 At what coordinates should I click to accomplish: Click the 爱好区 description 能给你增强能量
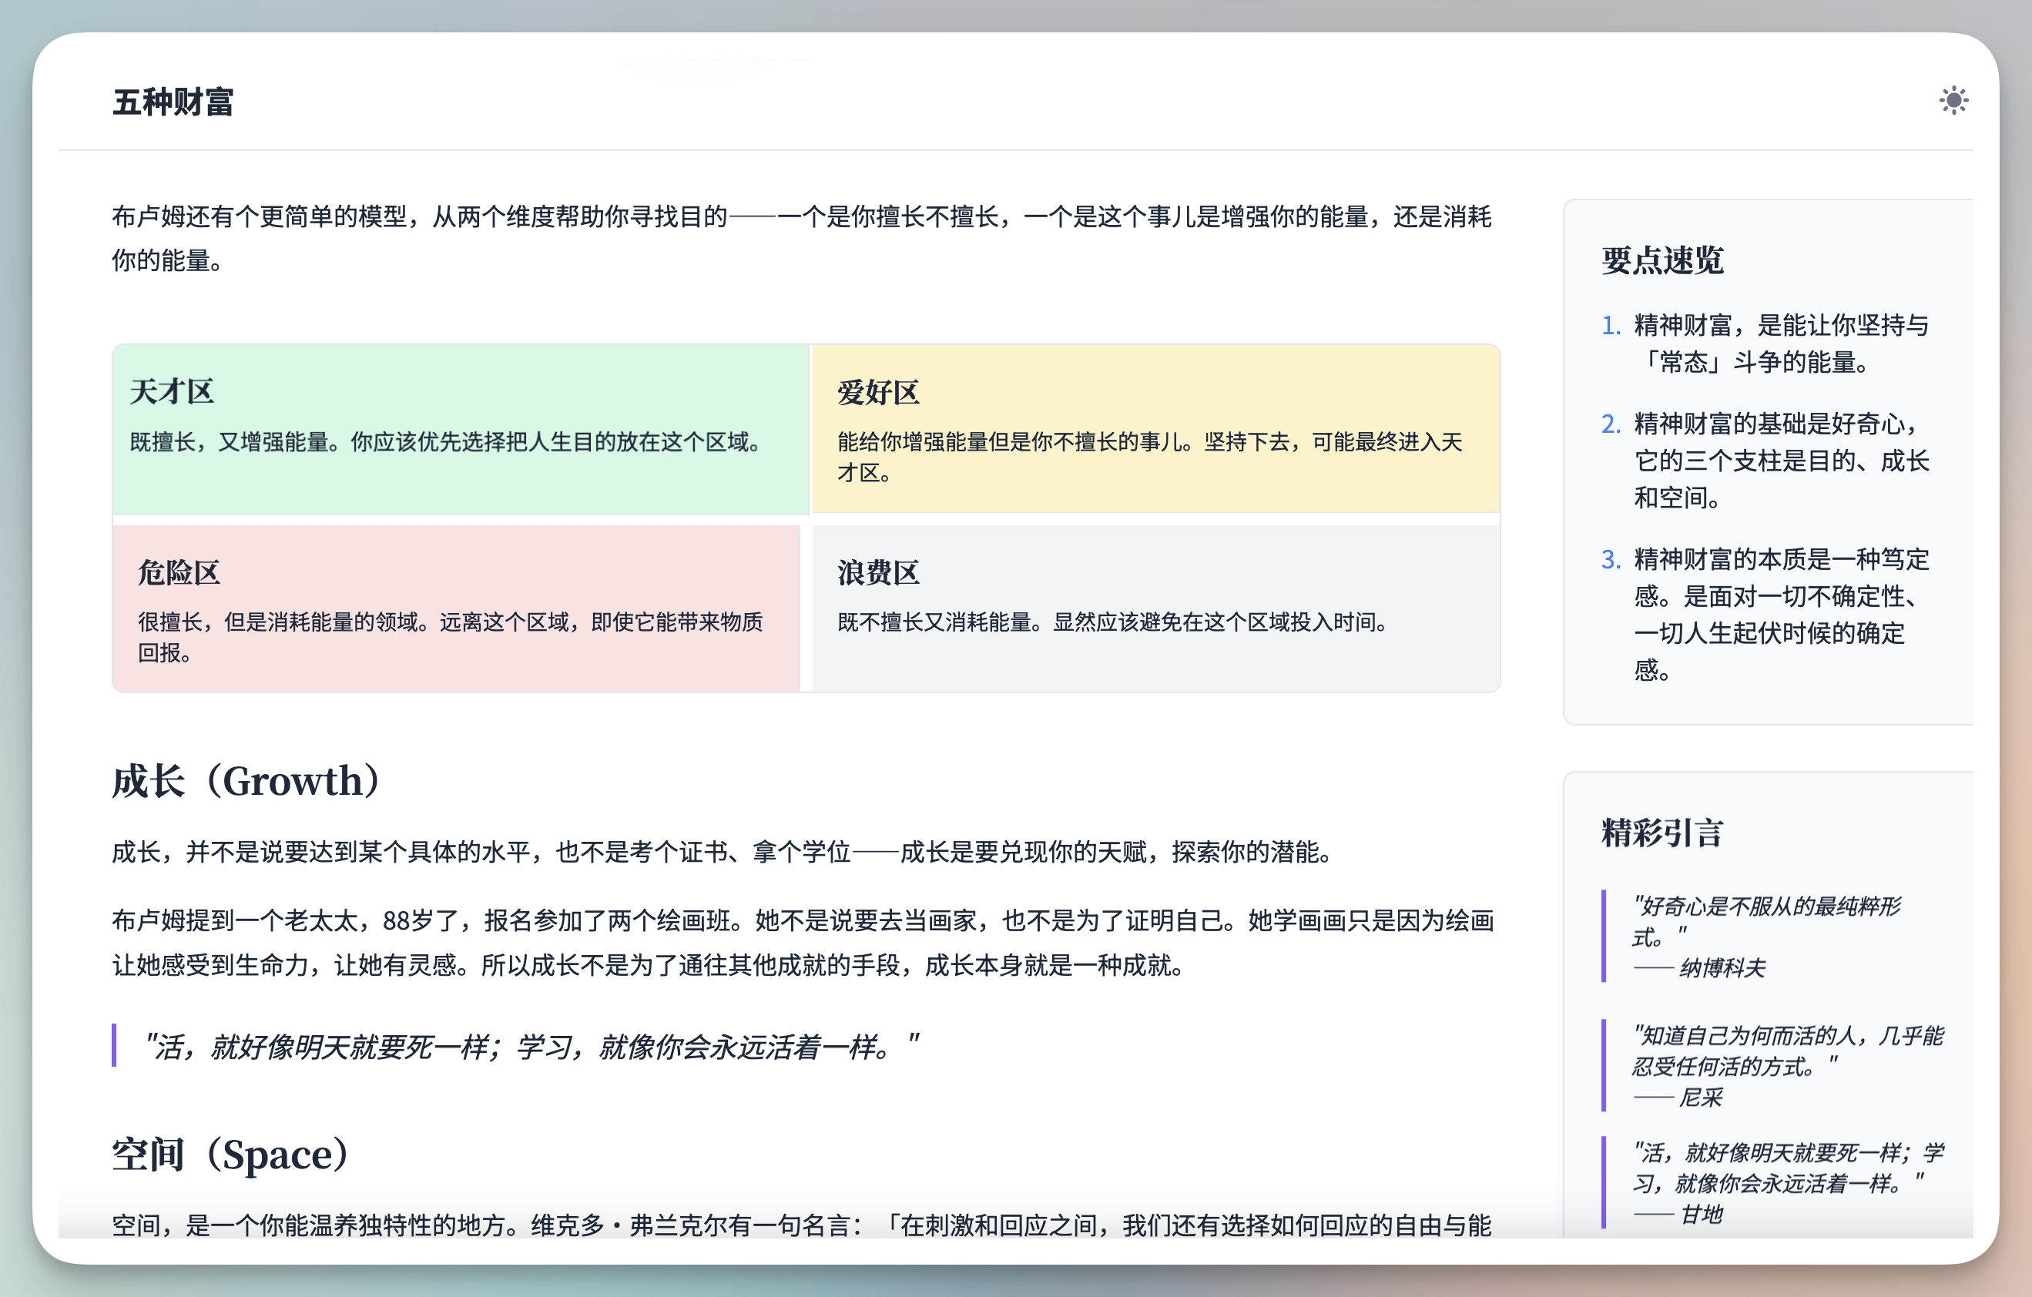click(1149, 457)
